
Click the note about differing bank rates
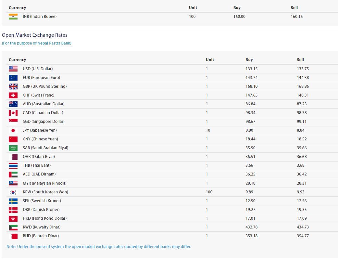[99, 247]
